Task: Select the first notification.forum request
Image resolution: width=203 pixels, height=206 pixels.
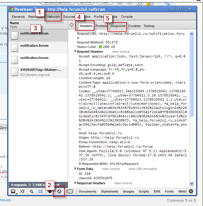Action: coord(38,35)
